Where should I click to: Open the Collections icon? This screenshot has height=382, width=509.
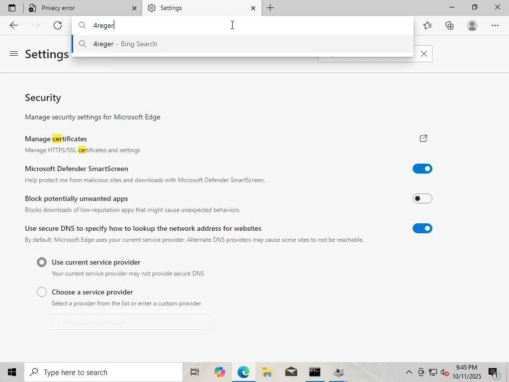click(449, 25)
